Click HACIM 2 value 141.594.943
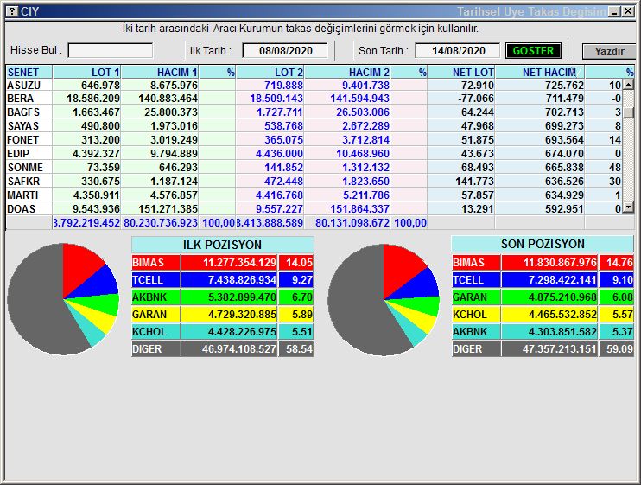 pos(359,99)
